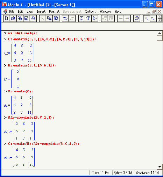
Task: Open the Insert menu
Action: [41, 12]
